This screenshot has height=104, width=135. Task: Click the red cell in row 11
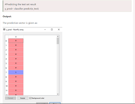pyautogui.click(x=16, y=91)
